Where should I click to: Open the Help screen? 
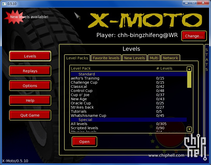(x=30, y=101)
